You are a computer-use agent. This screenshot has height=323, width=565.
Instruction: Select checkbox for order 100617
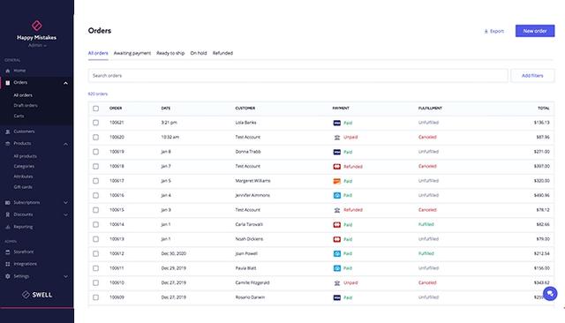(x=95, y=181)
